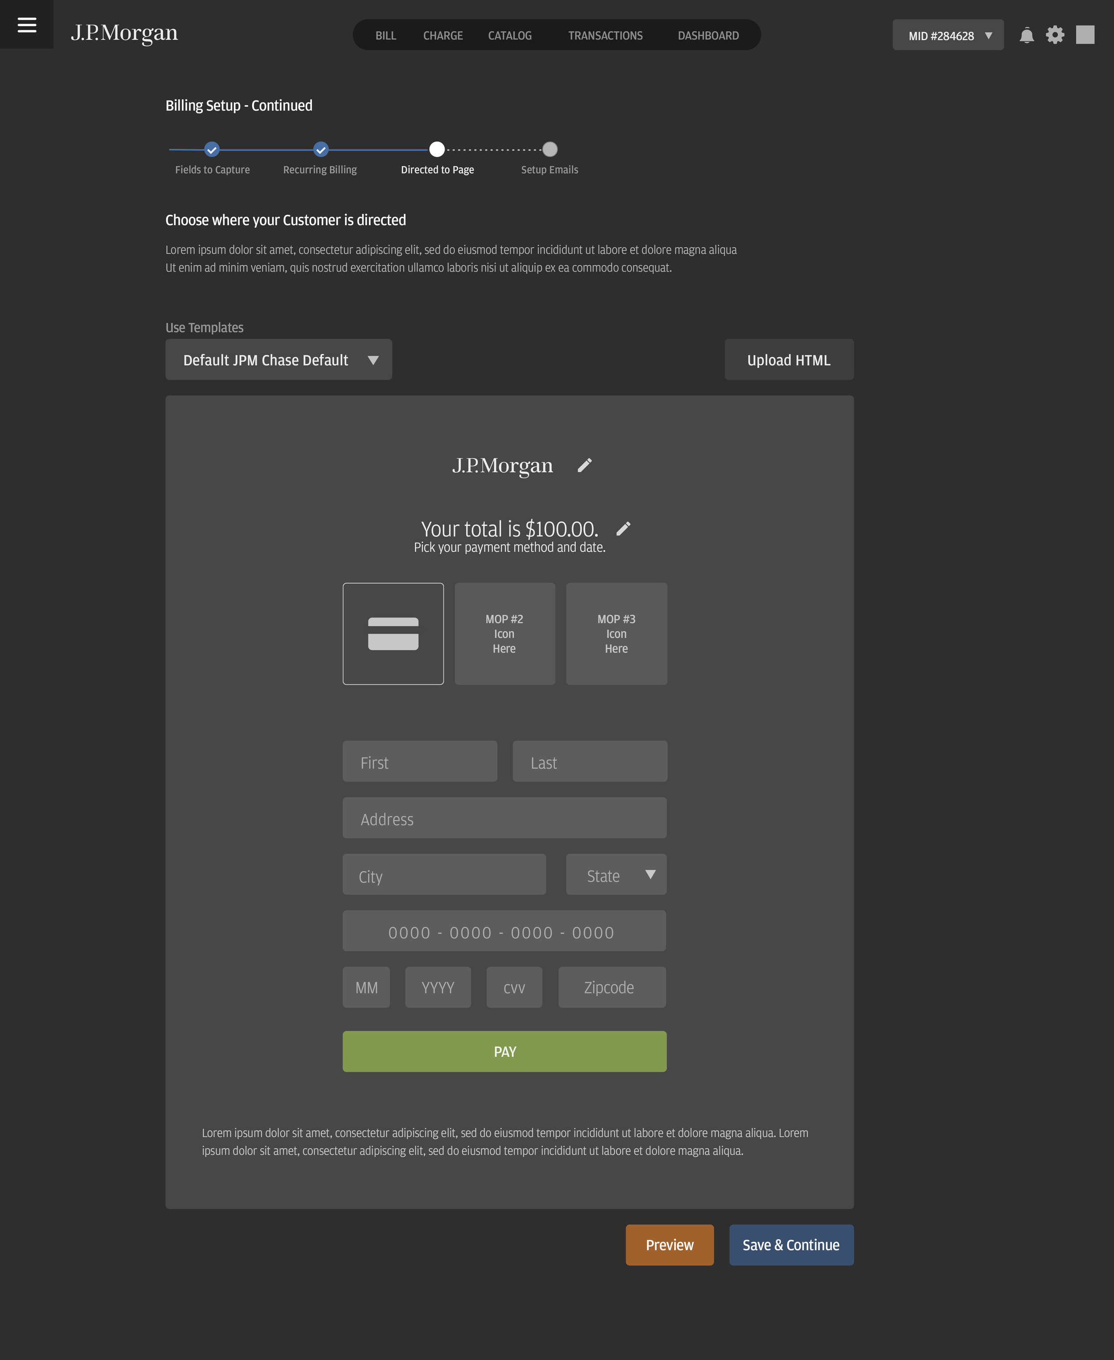Select MOP #3 payment method
Screen dimensions: 1114x1360
pyautogui.click(x=616, y=633)
